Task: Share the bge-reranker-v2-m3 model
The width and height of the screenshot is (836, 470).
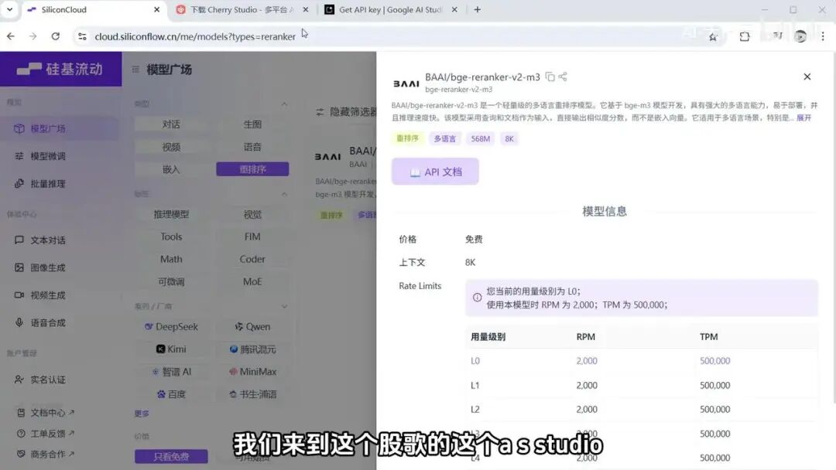Action: tap(563, 77)
